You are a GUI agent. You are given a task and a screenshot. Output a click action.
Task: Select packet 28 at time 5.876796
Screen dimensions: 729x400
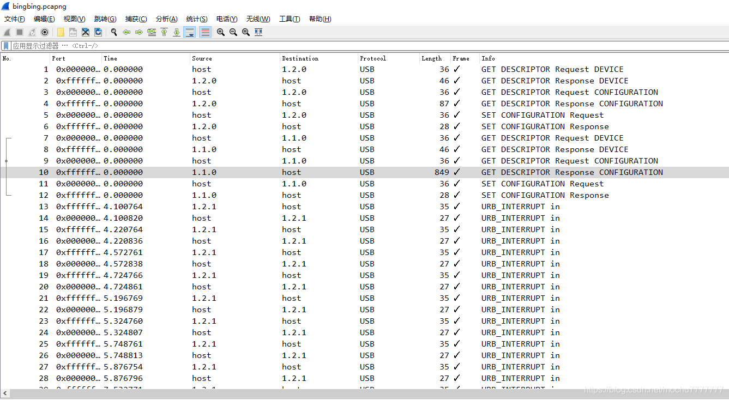pos(364,378)
